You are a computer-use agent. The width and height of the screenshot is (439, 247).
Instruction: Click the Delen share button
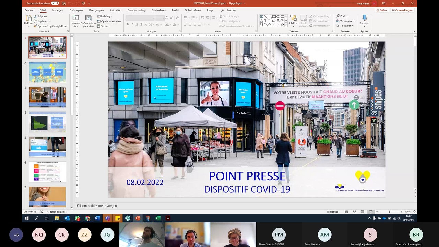[381, 10]
